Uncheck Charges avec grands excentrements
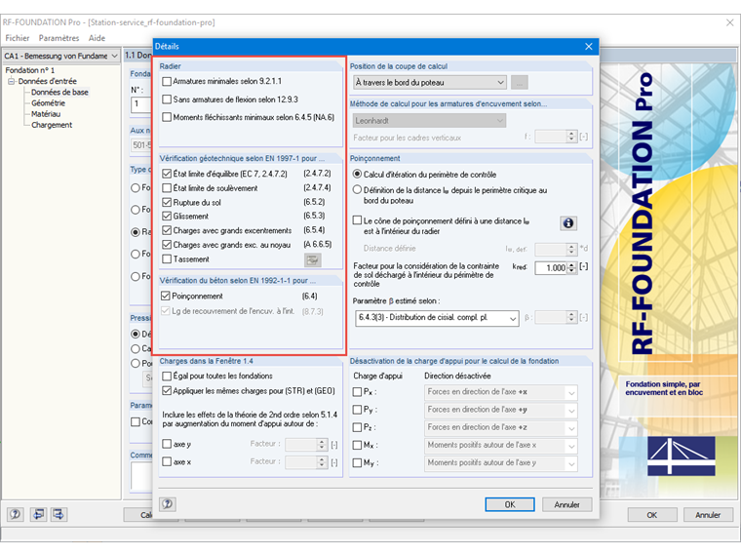The image size is (741, 556). (167, 230)
